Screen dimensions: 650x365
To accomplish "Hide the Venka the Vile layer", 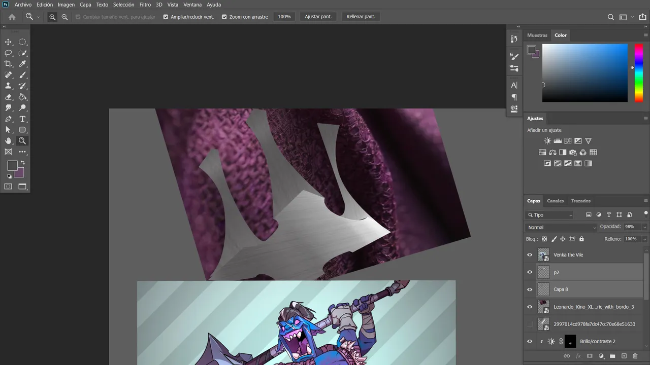I will click(530, 255).
